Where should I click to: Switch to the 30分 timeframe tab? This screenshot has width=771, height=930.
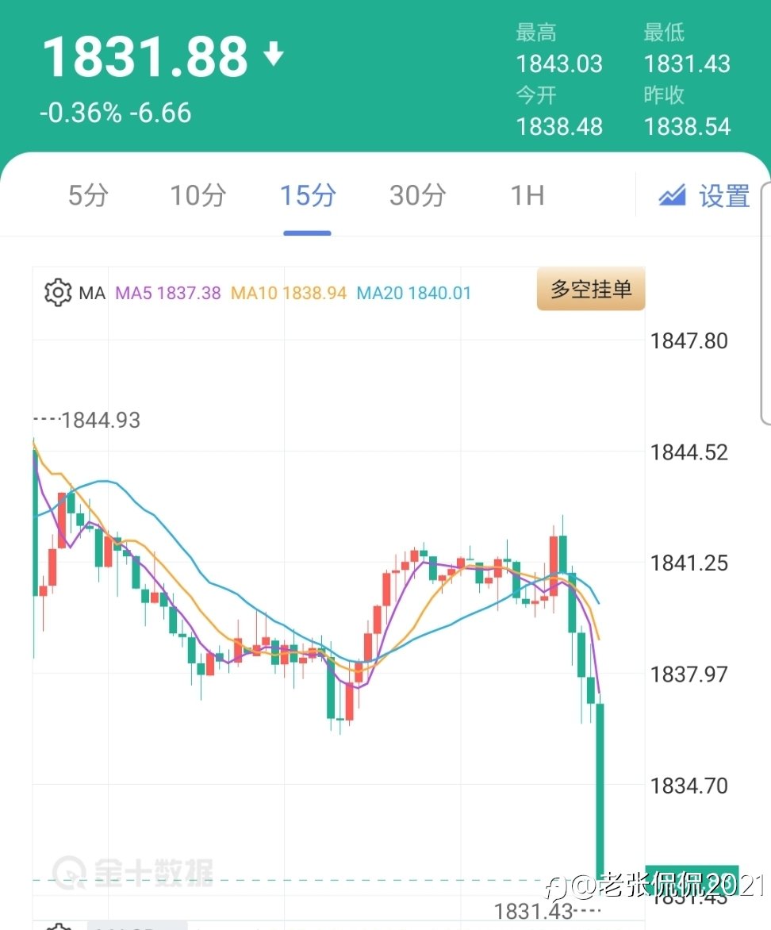(417, 195)
